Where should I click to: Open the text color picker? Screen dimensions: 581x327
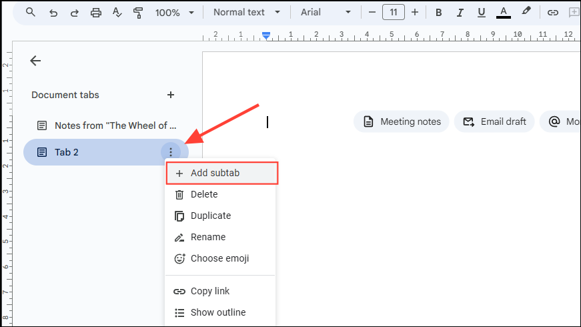coord(504,12)
